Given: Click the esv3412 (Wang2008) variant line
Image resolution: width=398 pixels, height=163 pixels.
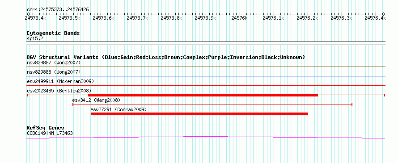Looking at the screenshot, I should click(x=212, y=104).
